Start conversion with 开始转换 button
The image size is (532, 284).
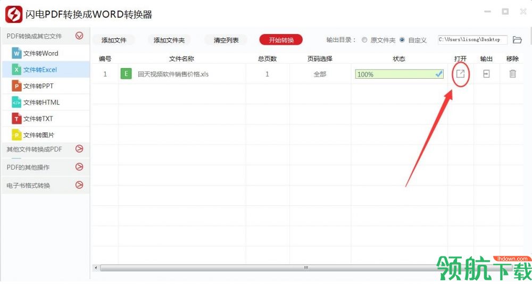(x=281, y=40)
